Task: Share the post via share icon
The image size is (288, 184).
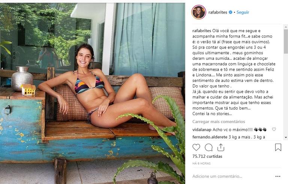Action: coord(220,147)
